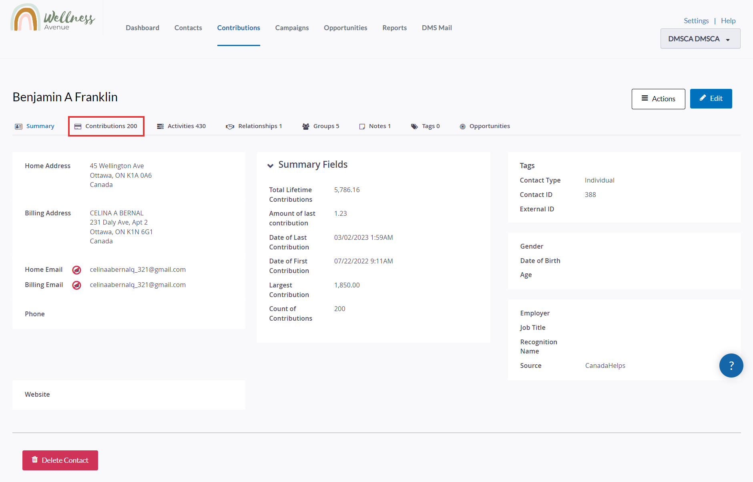Click the Tags label icon
753x482 pixels.
pyautogui.click(x=414, y=127)
